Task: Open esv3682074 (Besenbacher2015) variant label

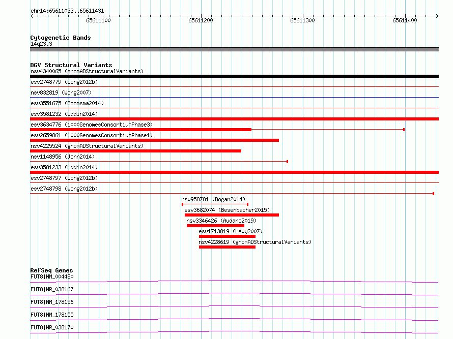Action: point(227,210)
